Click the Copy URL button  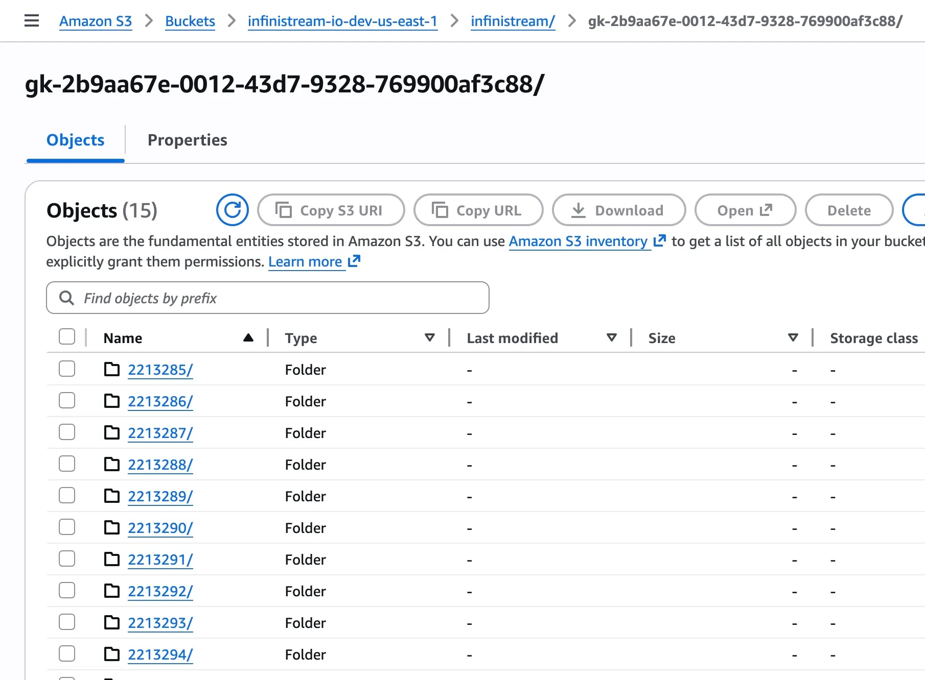pyautogui.click(x=478, y=210)
